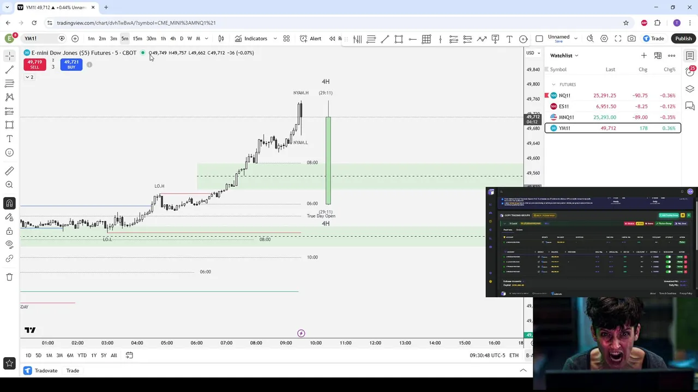698x392 pixels.
Task: Set the chart range to 1D
Action: pos(28,356)
